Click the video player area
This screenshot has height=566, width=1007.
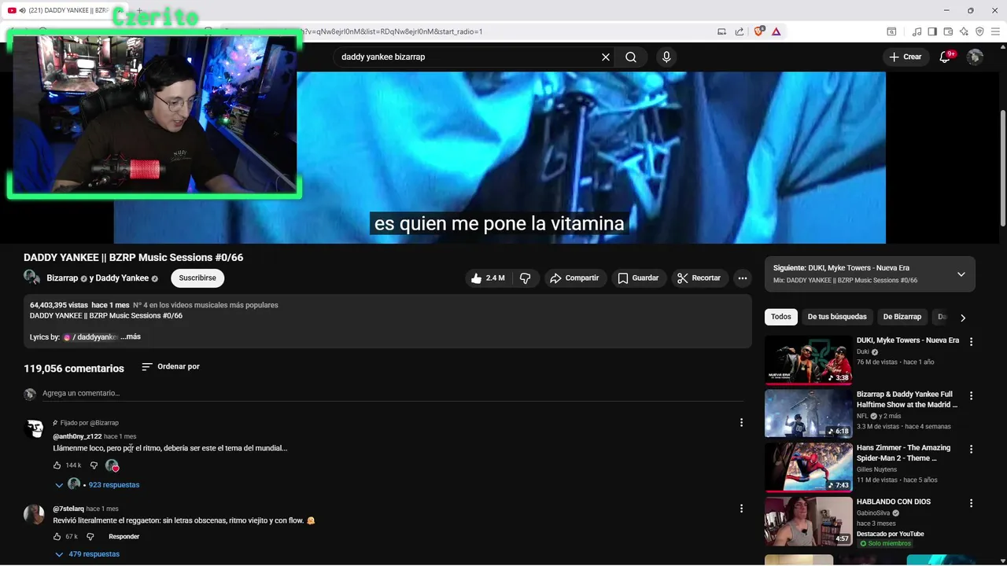point(500,157)
